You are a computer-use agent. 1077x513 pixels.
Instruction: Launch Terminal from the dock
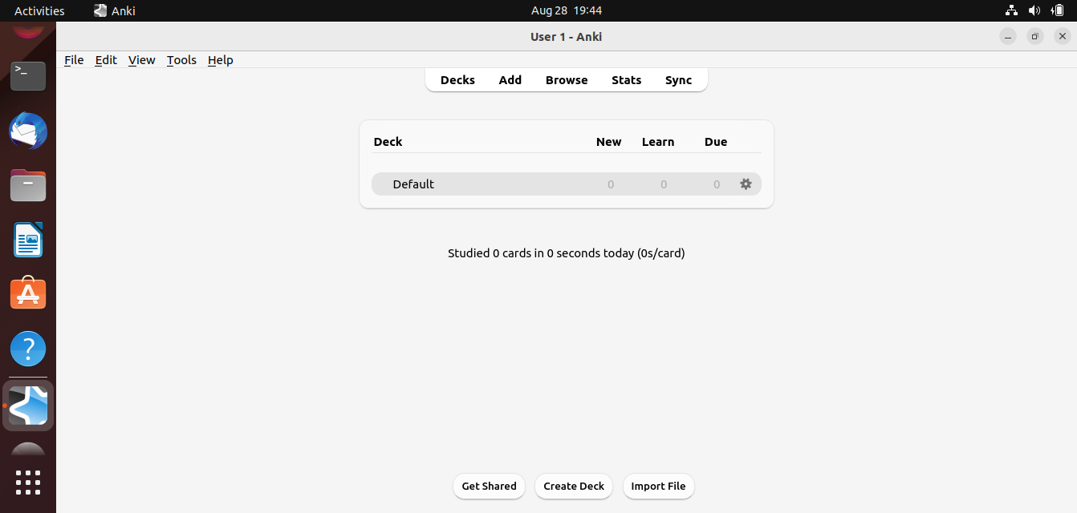28,76
